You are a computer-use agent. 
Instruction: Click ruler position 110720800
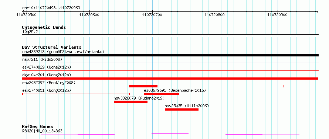click(x=215, y=15)
